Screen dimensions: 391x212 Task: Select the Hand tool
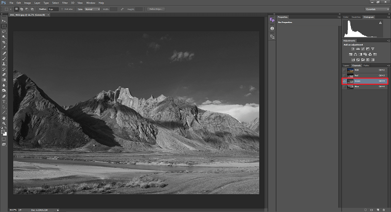pyautogui.click(x=4, y=118)
